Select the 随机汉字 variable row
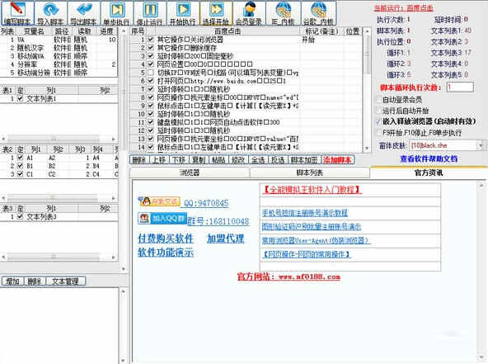 point(59,48)
